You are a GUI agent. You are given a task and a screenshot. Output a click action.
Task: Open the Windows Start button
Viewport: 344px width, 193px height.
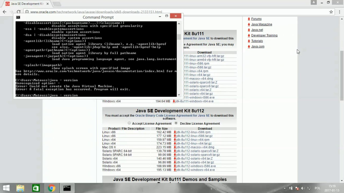click(x=6, y=188)
